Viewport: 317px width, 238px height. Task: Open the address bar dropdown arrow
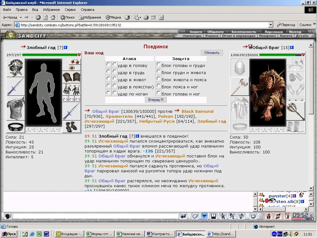(x=271, y=25)
